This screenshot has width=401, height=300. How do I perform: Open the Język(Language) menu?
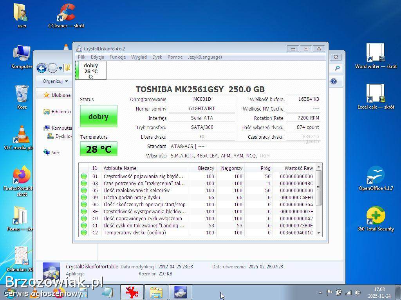[204, 57]
